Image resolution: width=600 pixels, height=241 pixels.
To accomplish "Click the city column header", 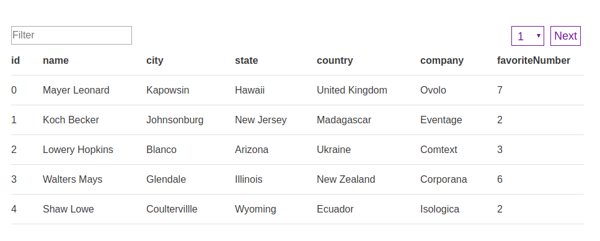I will tap(155, 61).
